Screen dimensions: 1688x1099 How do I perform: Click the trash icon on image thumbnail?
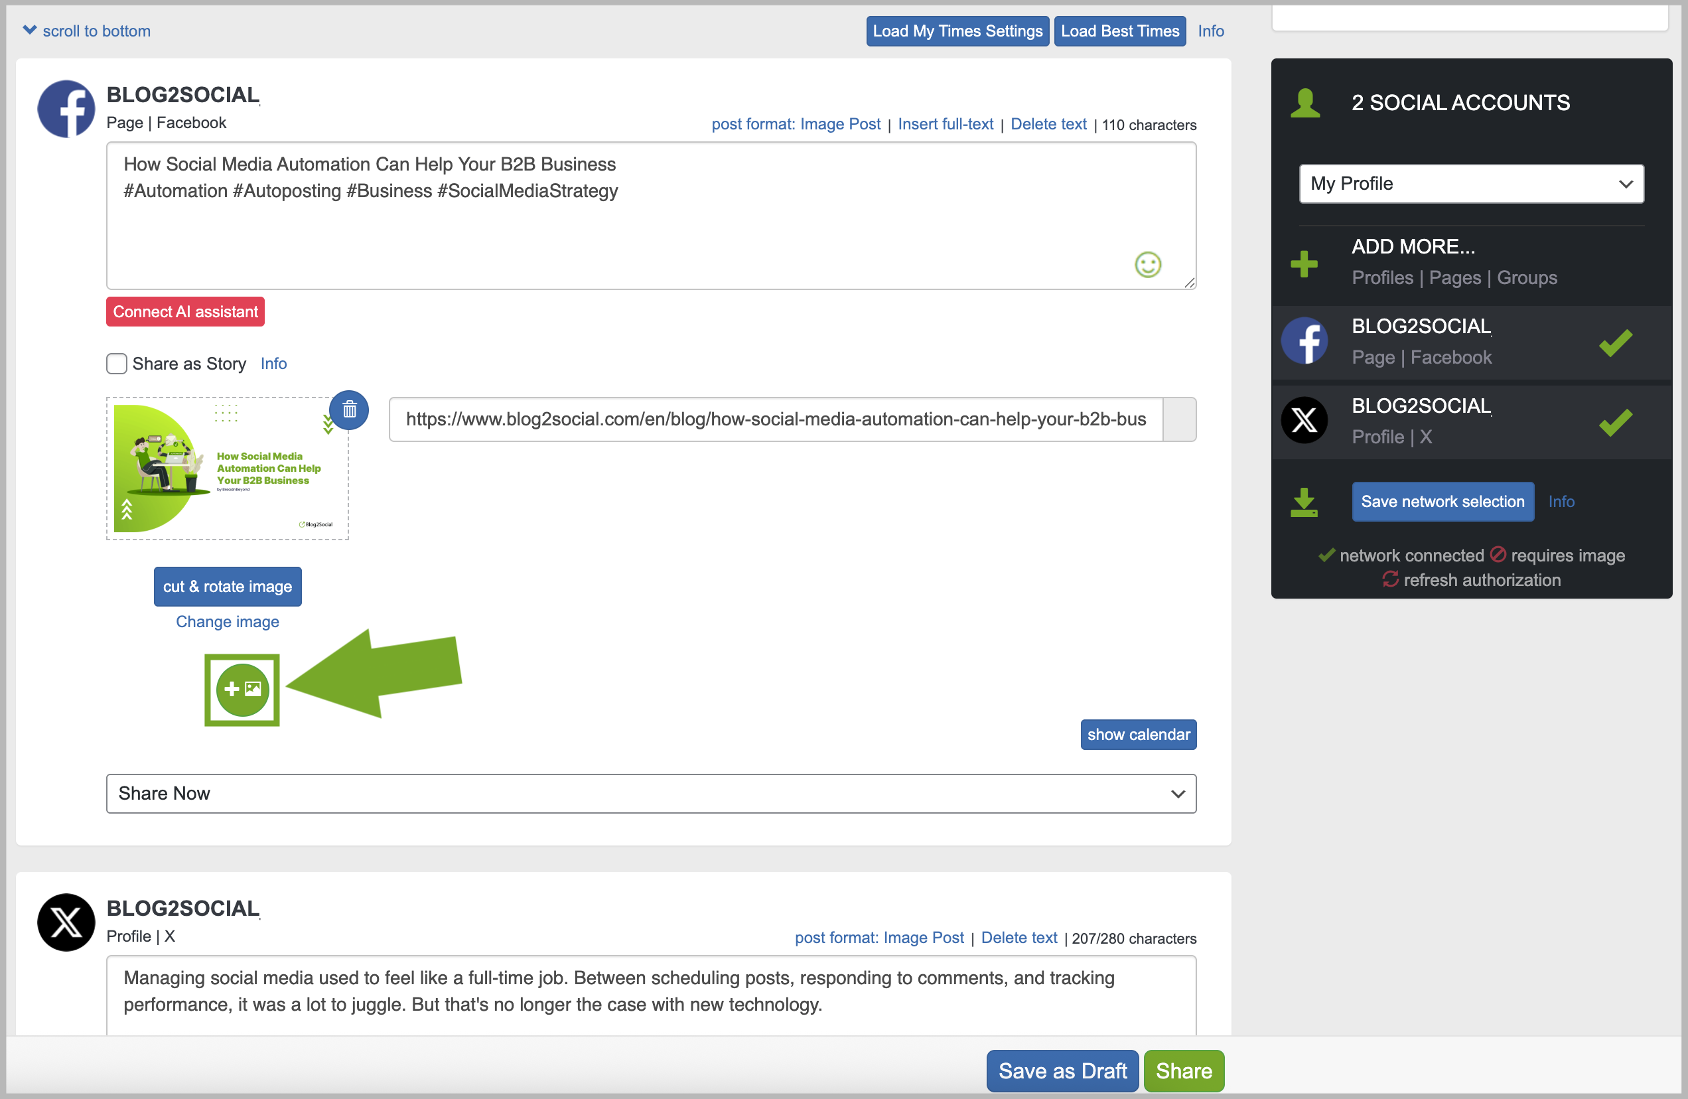point(349,409)
